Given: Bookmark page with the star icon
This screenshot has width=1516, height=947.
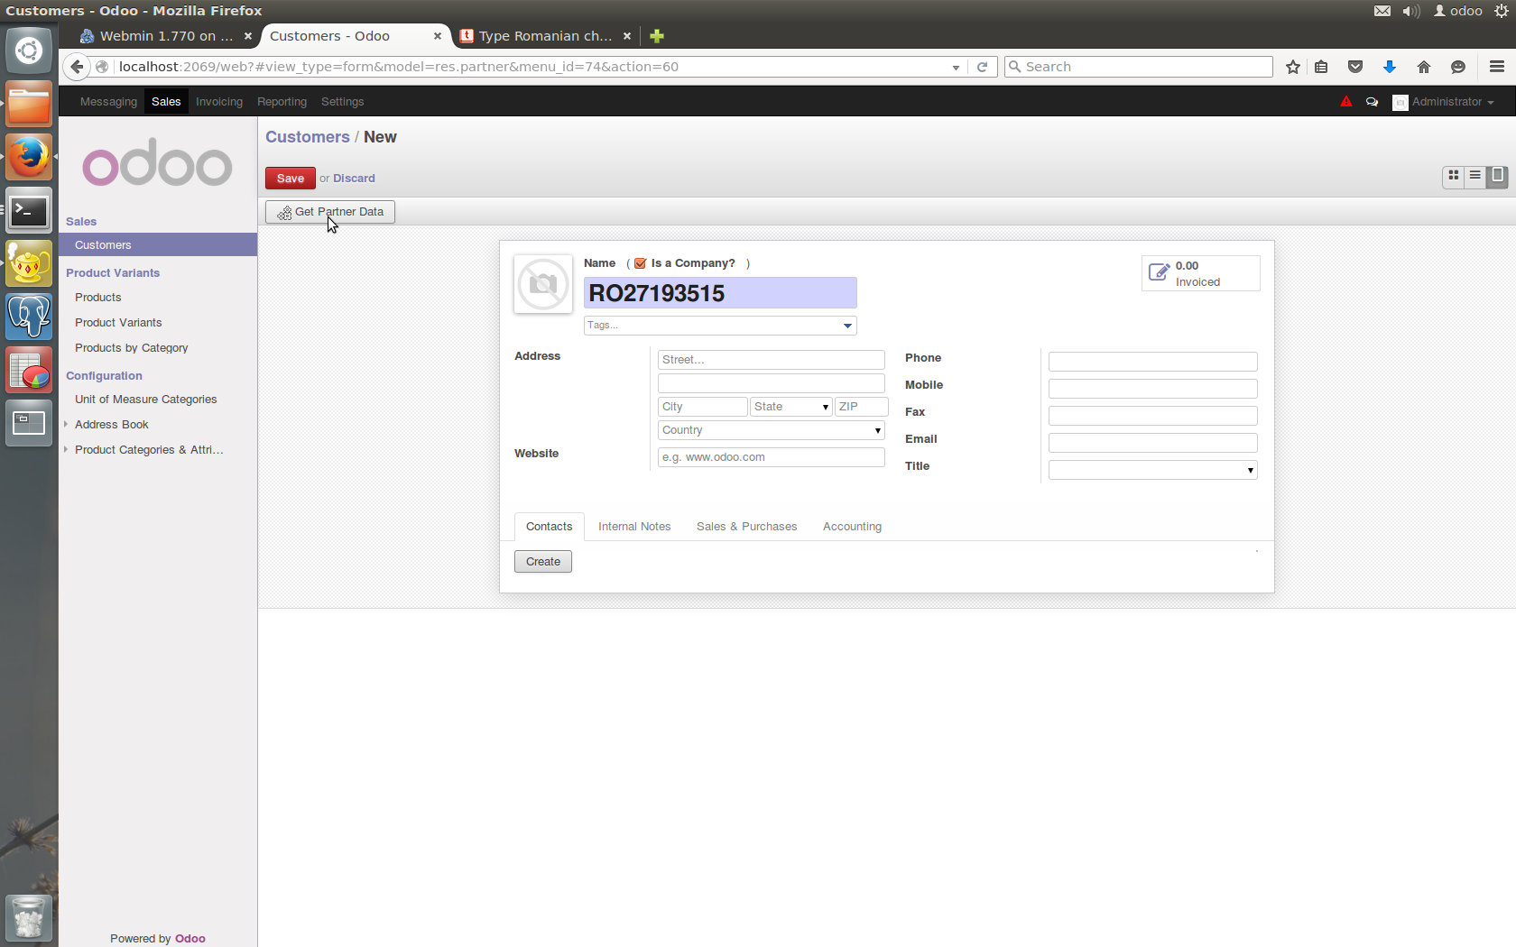Looking at the screenshot, I should [1292, 67].
